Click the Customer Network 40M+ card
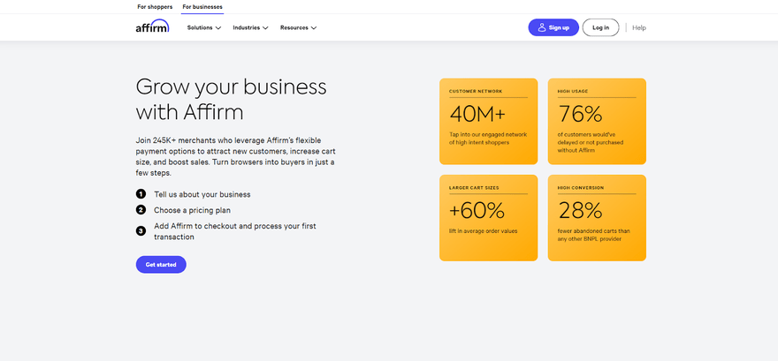The image size is (778, 361). point(488,121)
